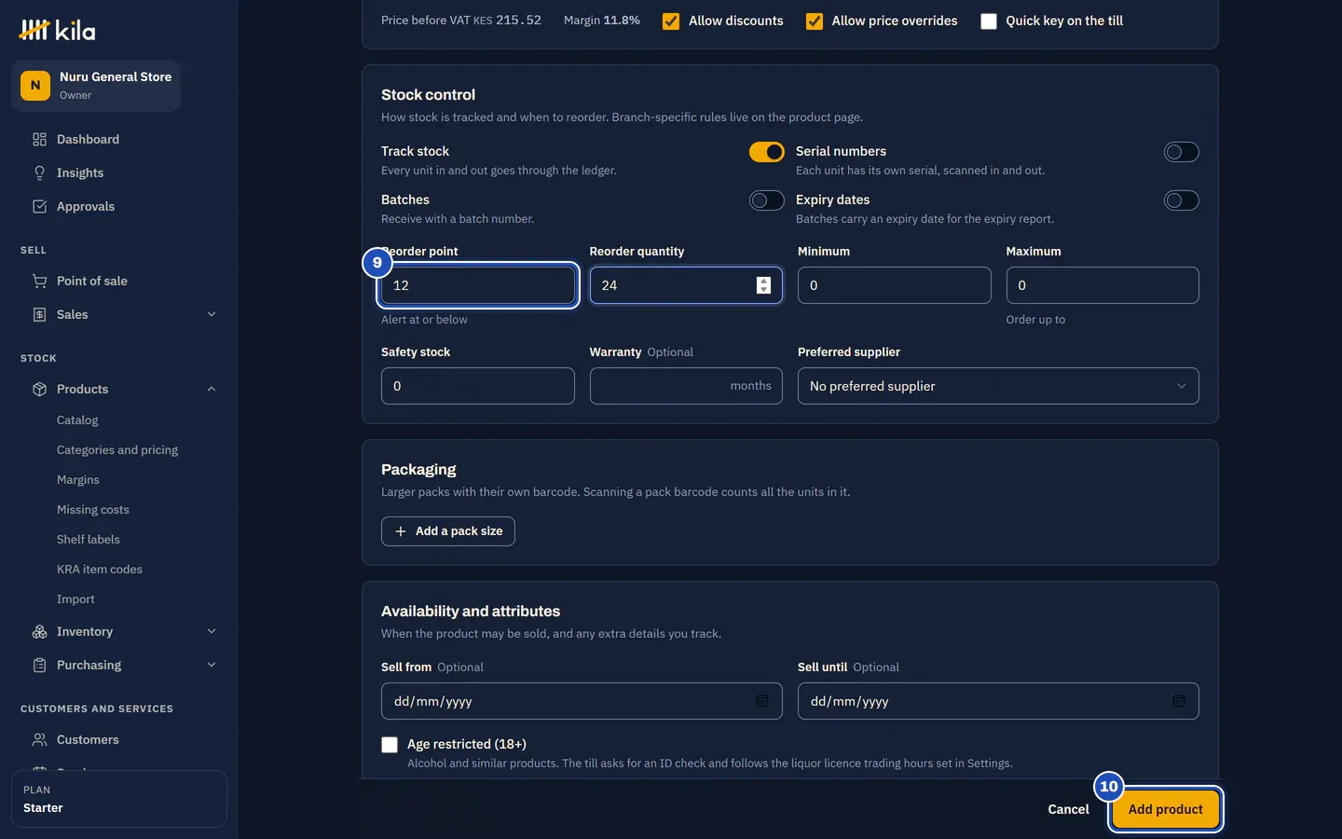Image resolution: width=1342 pixels, height=839 pixels.
Task: Click Add product button
Action: coord(1166,809)
